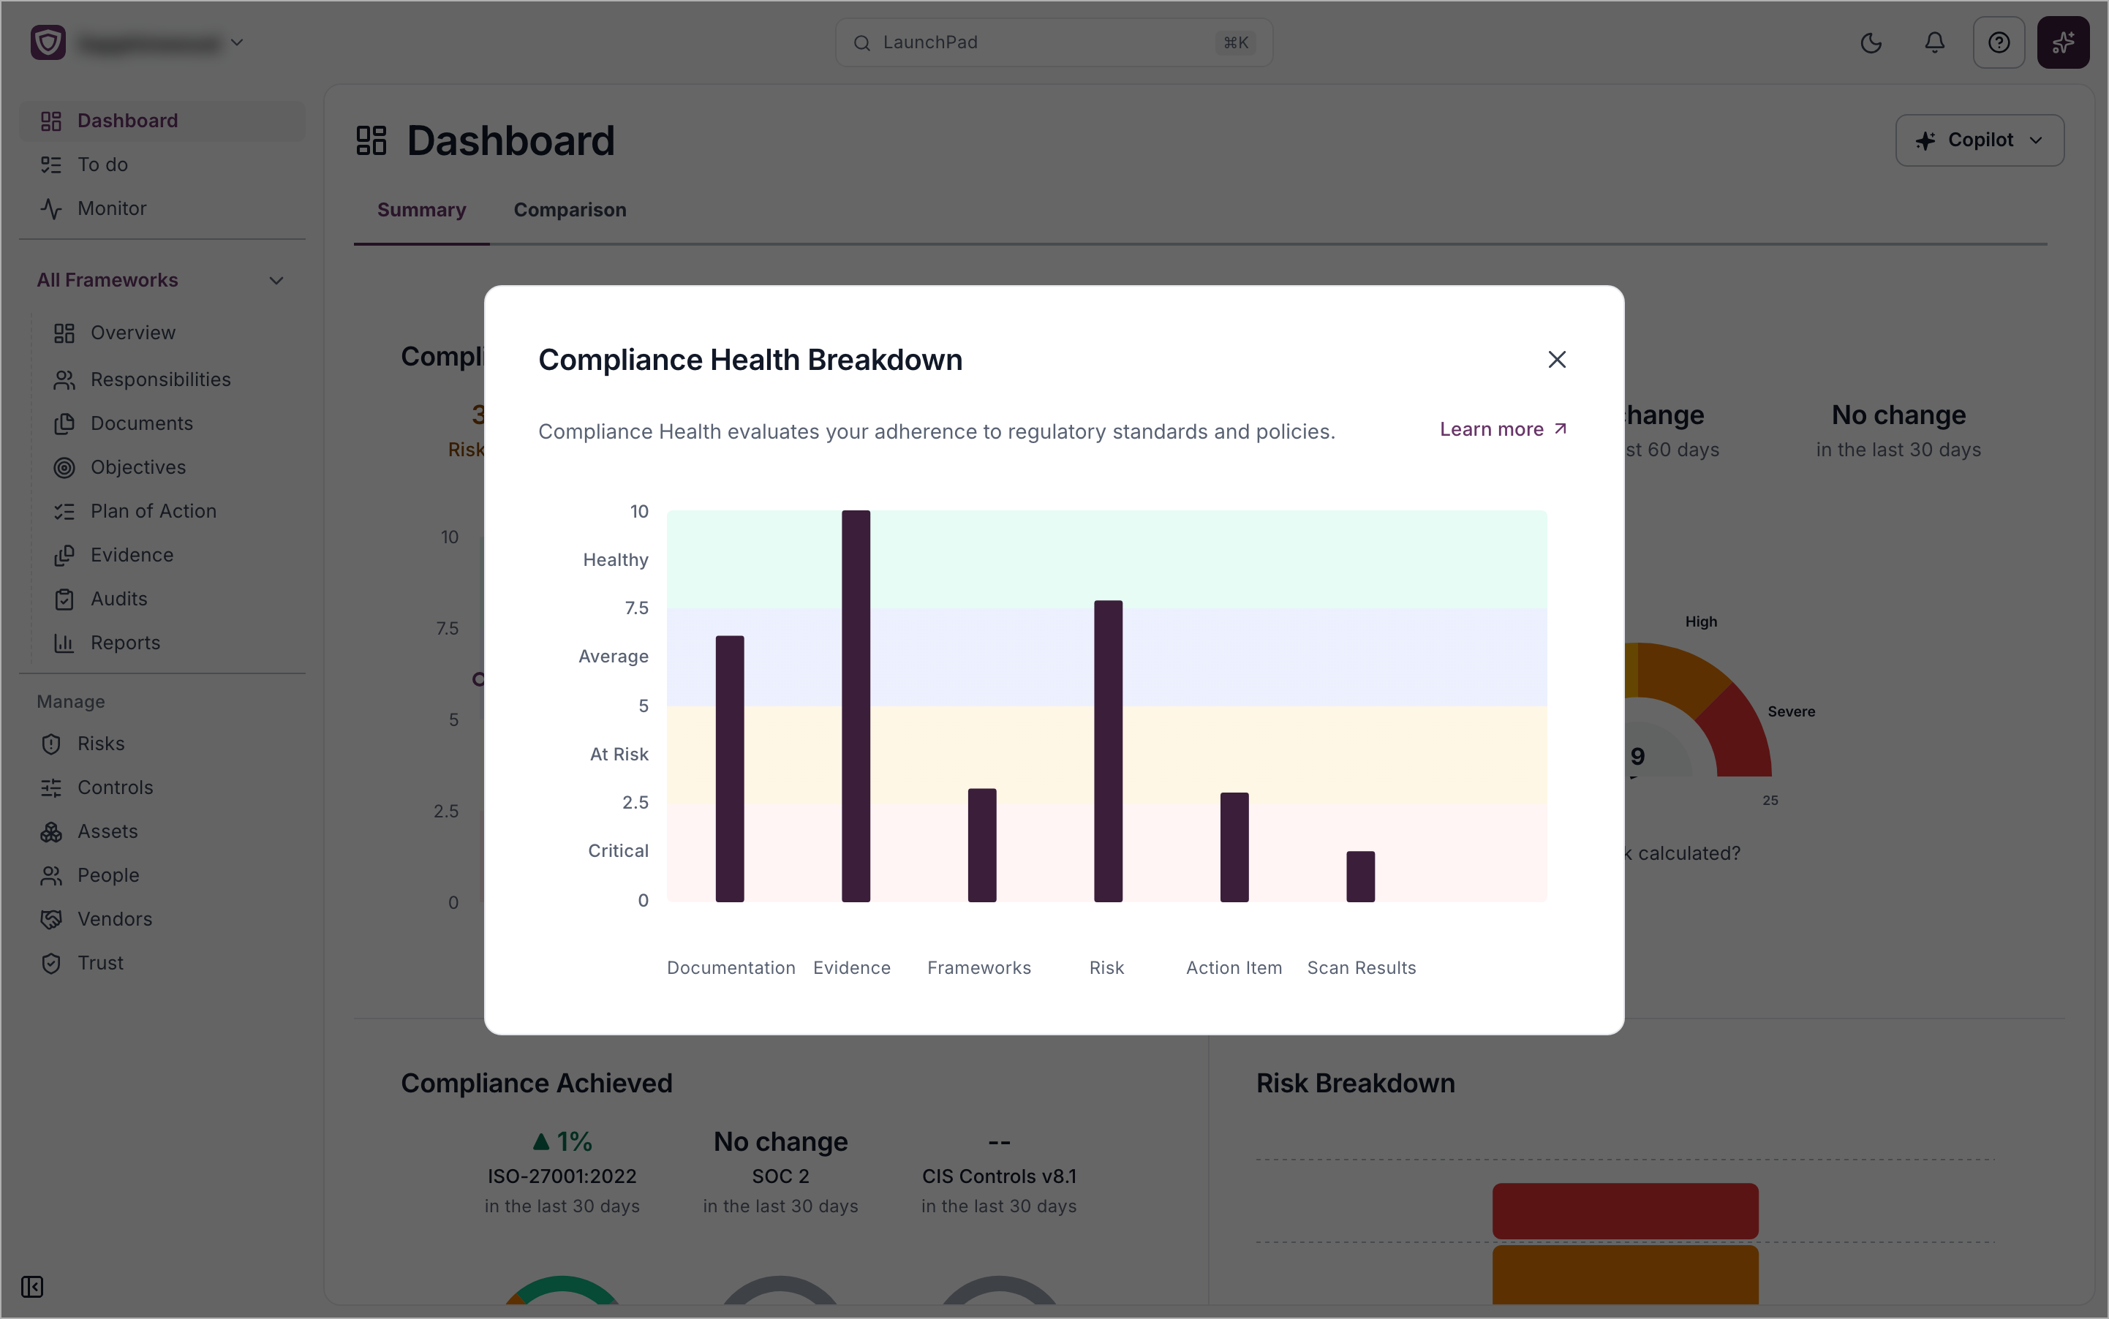The height and width of the screenshot is (1319, 2109).
Task: Toggle dark mode moon icon
Action: 1871,42
